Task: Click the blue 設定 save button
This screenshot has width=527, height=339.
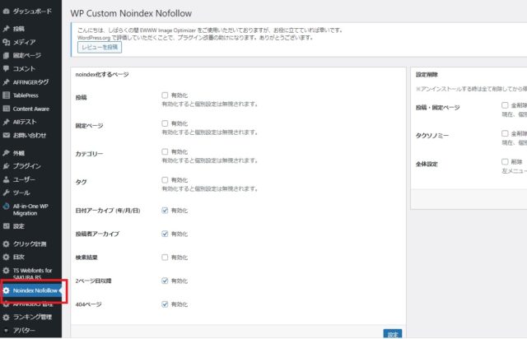Action: point(393,334)
